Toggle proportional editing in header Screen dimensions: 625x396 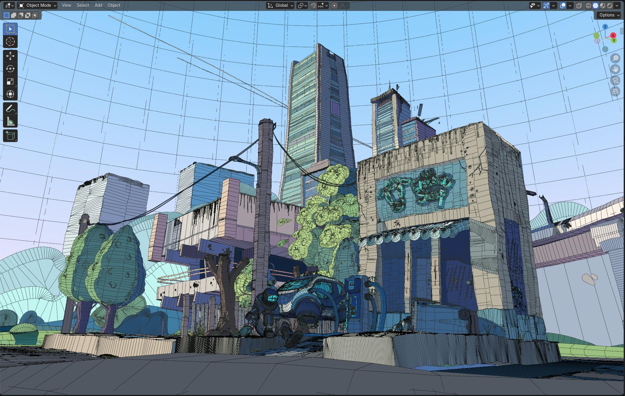[x=334, y=5]
